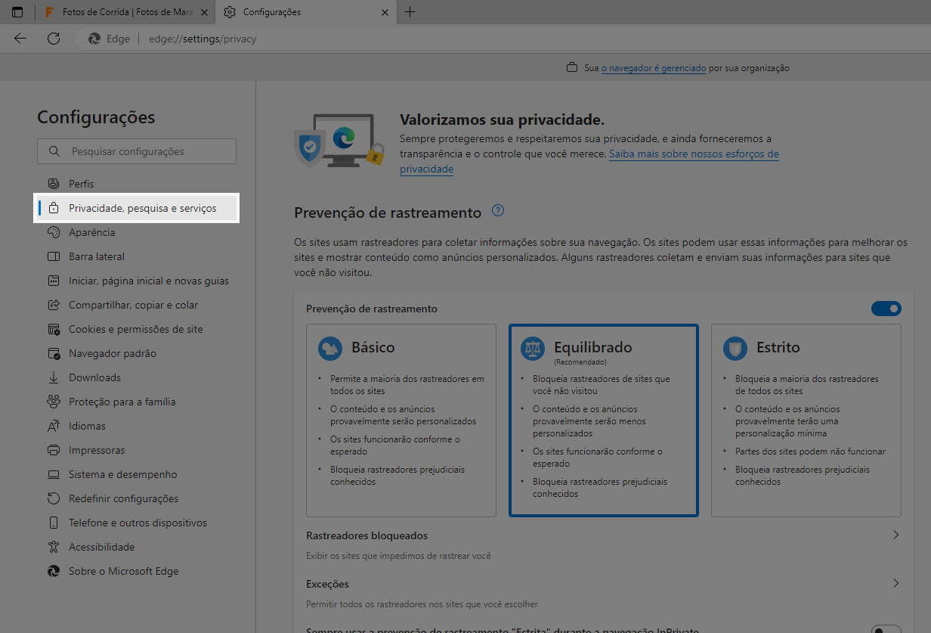
Task: Click the Acessibilidade person icon
Action: 53,547
